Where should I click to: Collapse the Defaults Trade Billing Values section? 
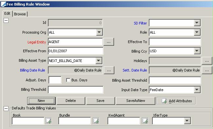6,108
